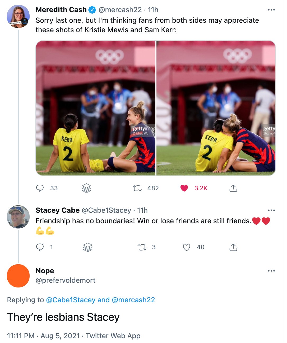287x343 pixels.
Task: Open more options on Stacey Cabe's tweet
Action: (x=271, y=210)
